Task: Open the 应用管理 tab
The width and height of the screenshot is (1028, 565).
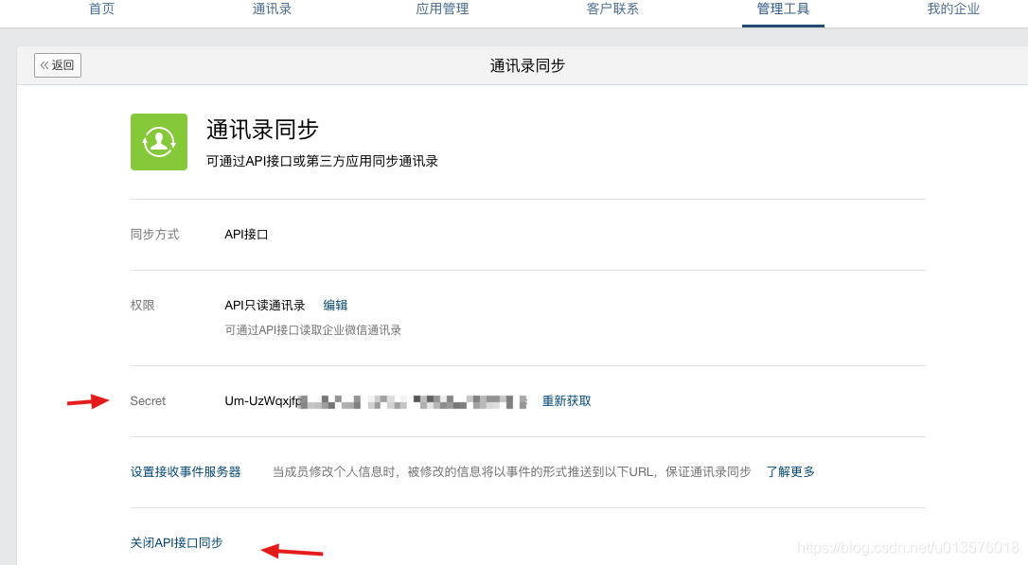Action: (443, 9)
